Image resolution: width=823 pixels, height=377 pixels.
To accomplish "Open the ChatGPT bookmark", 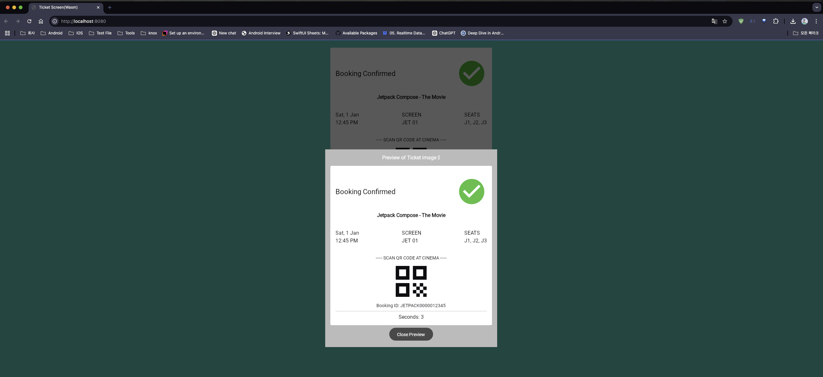I will 444,33.
